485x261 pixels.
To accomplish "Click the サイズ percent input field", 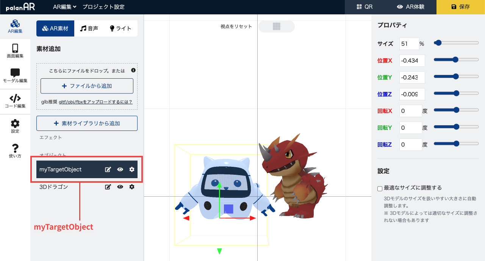I will 409,44.
